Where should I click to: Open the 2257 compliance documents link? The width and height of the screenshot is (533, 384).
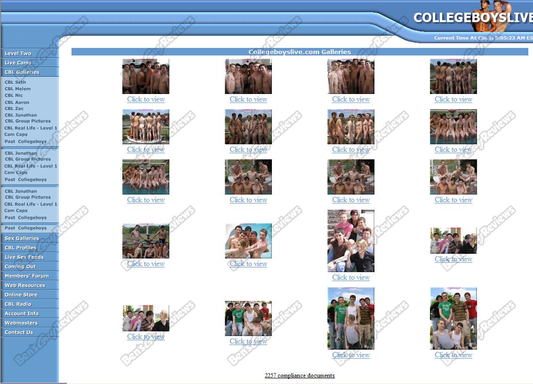click(x=300, y=376)
